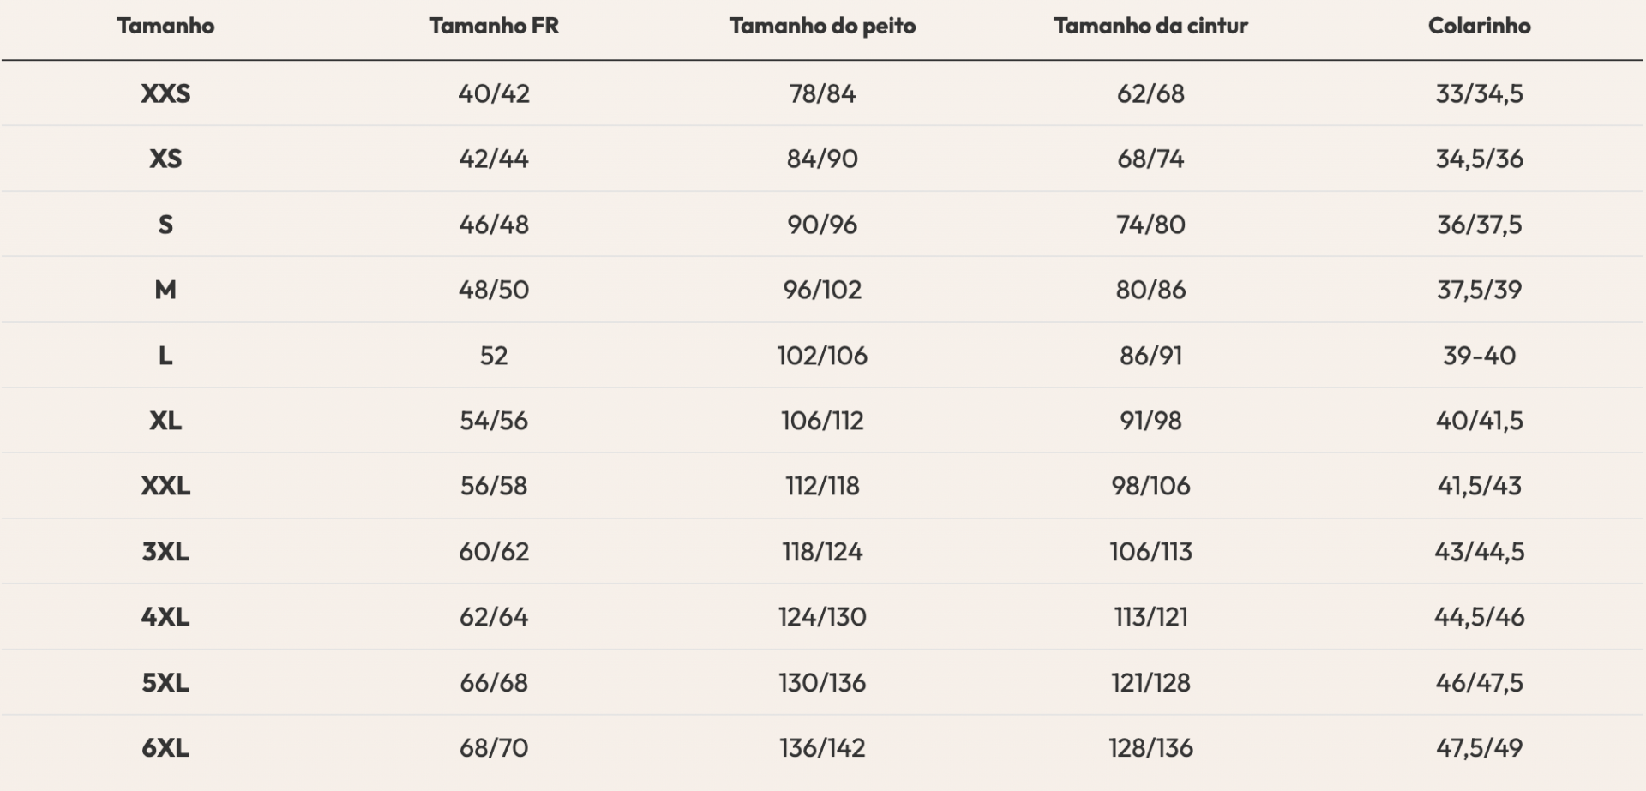Select the L size row label
Viewport: 1646px width, 791px height.
(x=165, y=356)
